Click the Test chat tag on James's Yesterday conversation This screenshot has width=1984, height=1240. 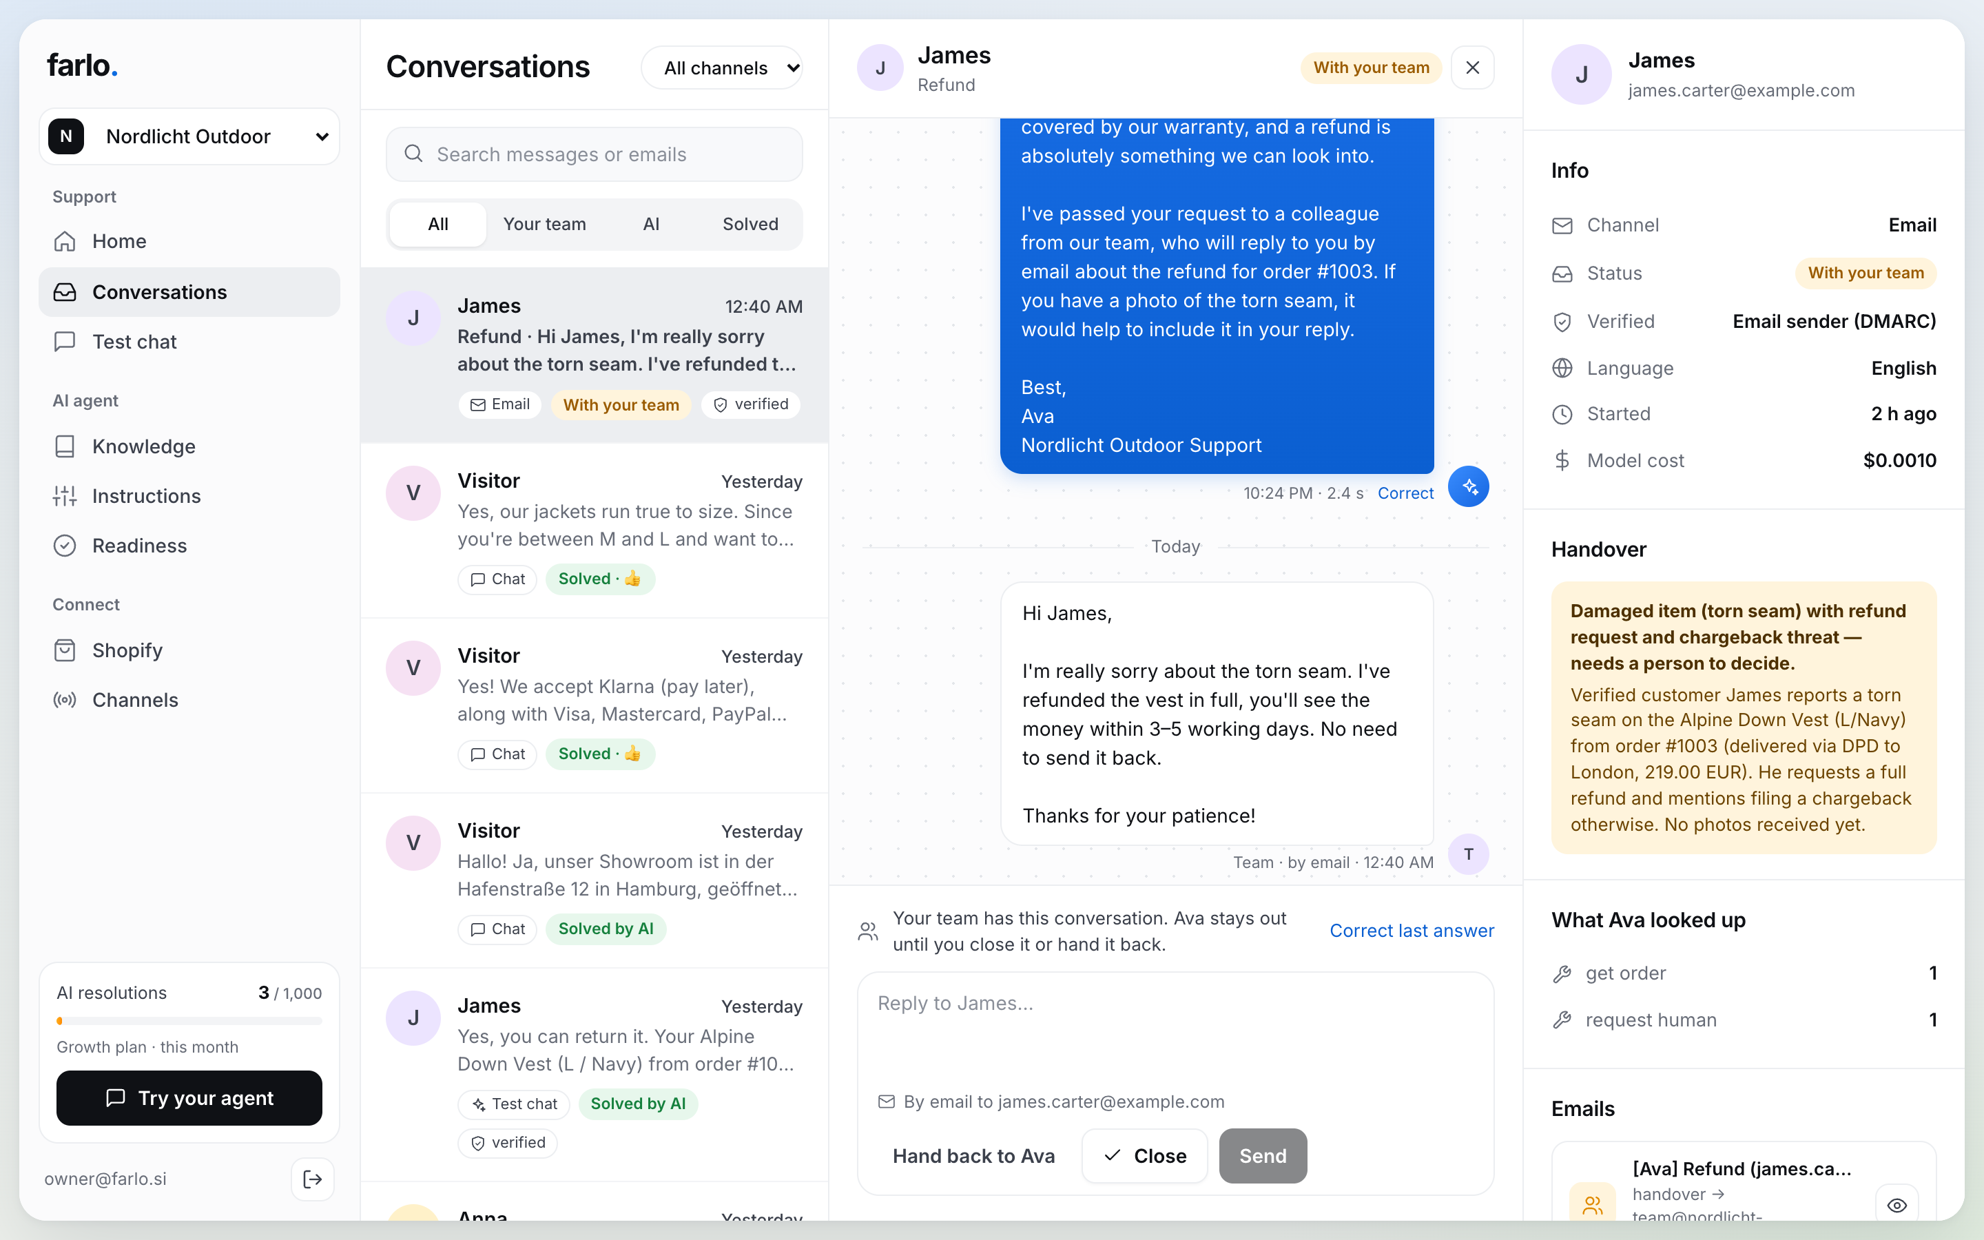514,1104
